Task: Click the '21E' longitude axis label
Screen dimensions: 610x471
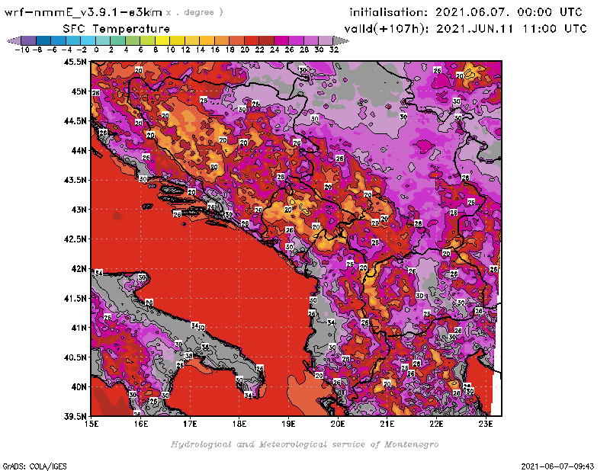Action: [387, 424]
